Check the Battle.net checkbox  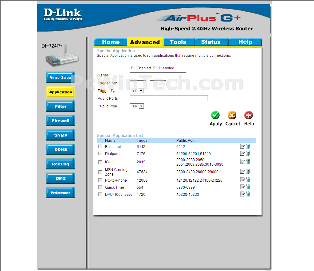pyautogui.click(x=100, y=147)
